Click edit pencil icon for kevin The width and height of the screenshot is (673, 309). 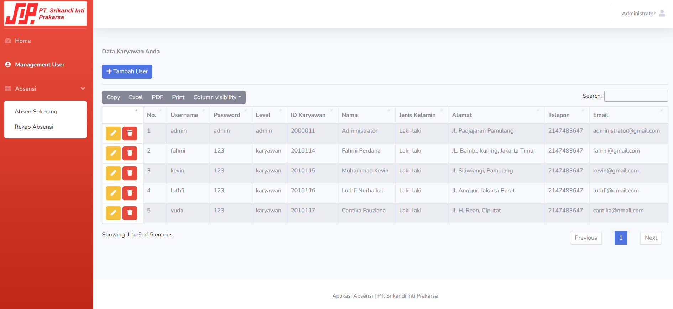(113, 173)
